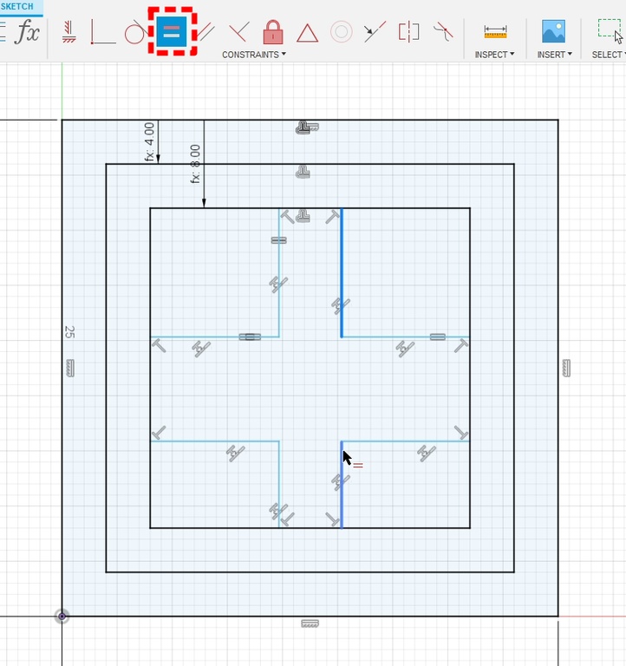
Task: Choose the Tangent constraint icon
Action: (135, 33)
